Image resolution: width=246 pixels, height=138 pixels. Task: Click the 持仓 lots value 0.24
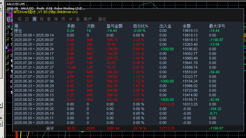(70, 31)
